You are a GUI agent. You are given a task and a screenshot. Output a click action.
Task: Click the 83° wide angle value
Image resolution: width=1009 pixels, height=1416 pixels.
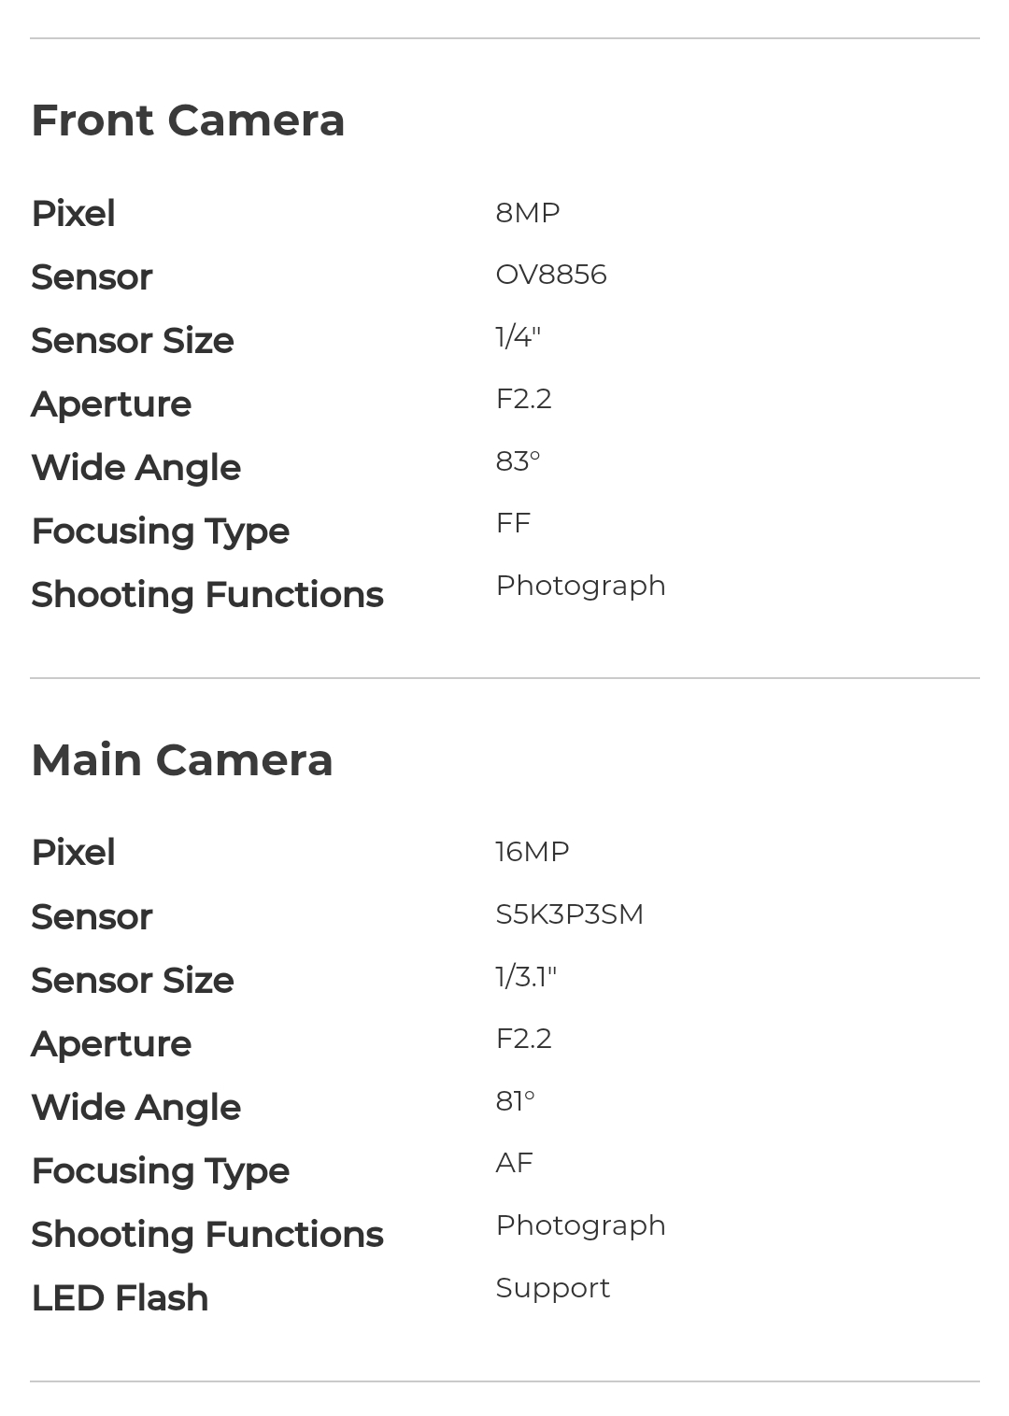pyautogui.click(x=519, y=461)
